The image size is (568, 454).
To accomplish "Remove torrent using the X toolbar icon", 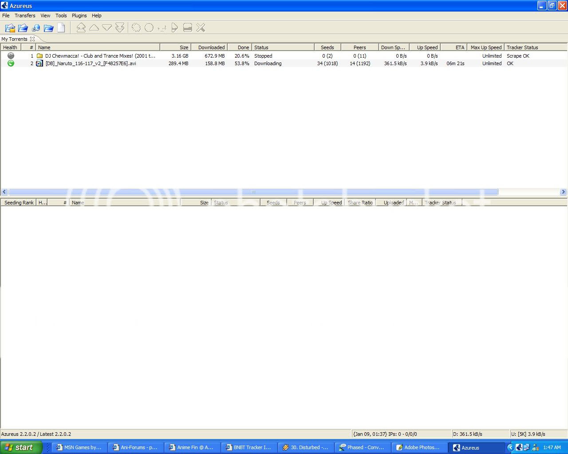I will tap(201, 28).
